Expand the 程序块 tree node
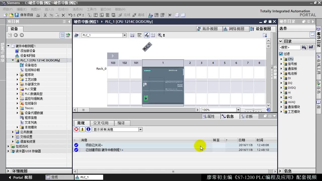This screenshot has width=322, height=181. coord(17,75)
